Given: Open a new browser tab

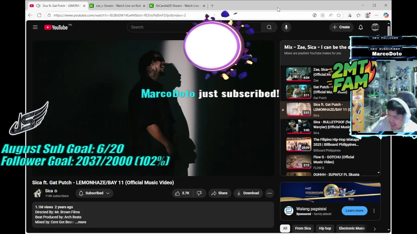Looking at the screenshot, I should [212, 6].
